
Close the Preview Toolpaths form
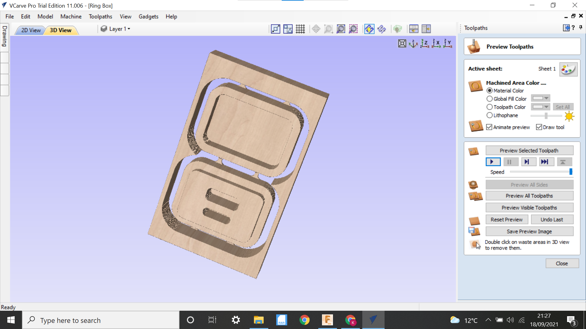[x=562, y=264]
